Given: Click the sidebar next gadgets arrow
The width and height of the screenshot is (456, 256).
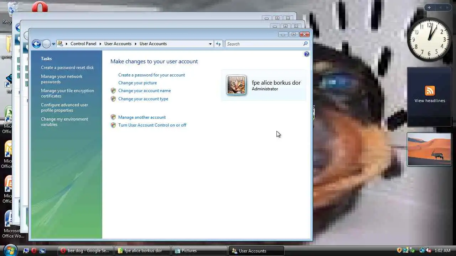Looking at the screenshot, I should tap(447, 7).
